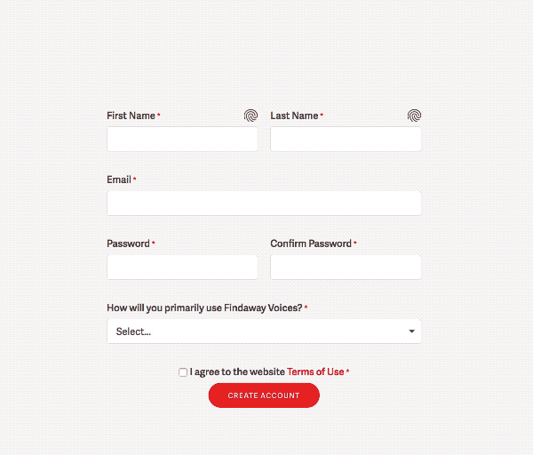
Task: Click the 'Select...' placeholder text
Action: (x=133, y=331)
